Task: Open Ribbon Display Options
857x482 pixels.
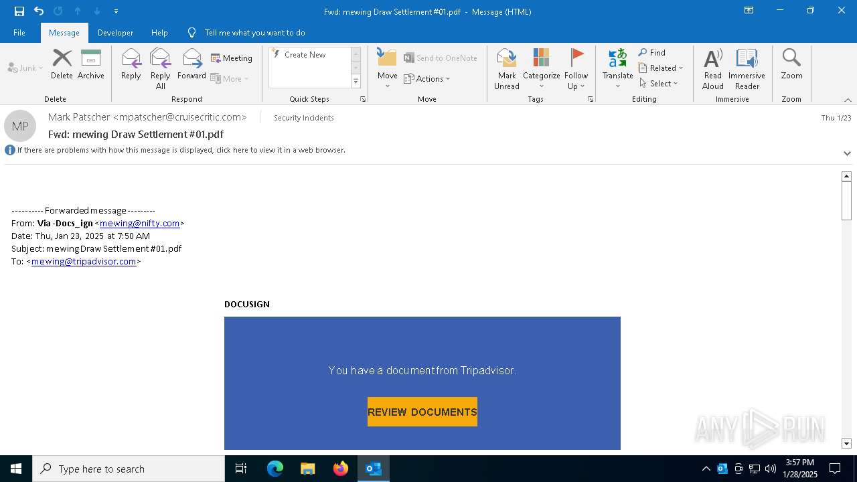Action: pyautogui.click(x=749, y=11)
